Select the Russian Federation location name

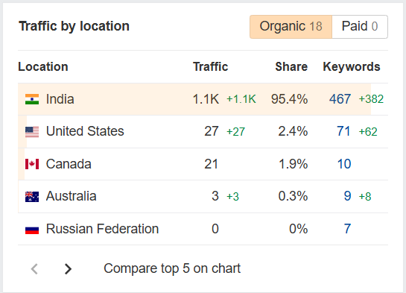[102, 229]
